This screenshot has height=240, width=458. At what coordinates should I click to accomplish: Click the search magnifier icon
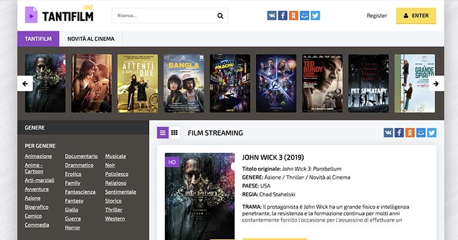coord(220,16)
